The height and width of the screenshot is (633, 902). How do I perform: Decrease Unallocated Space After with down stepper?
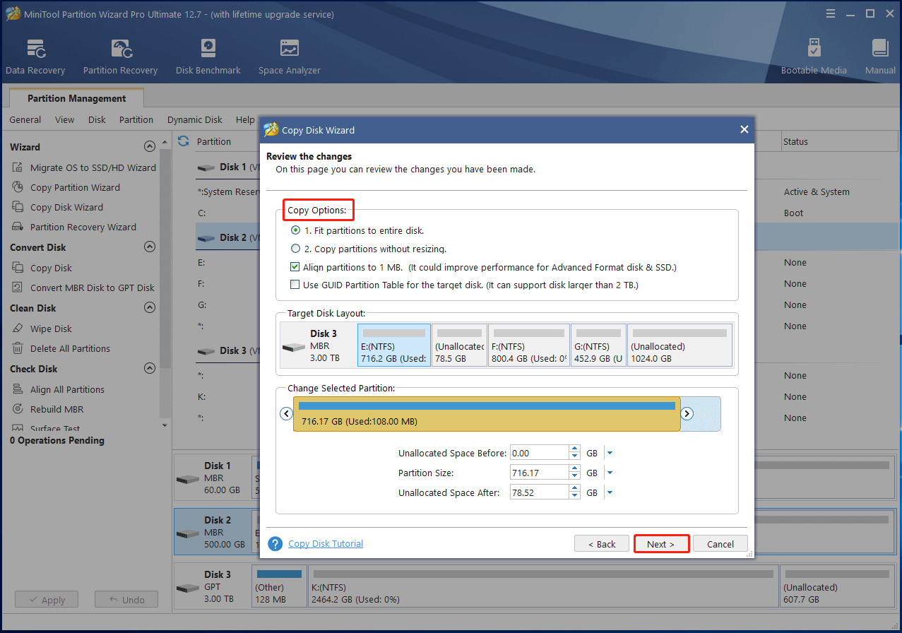(x=574, y=497)
